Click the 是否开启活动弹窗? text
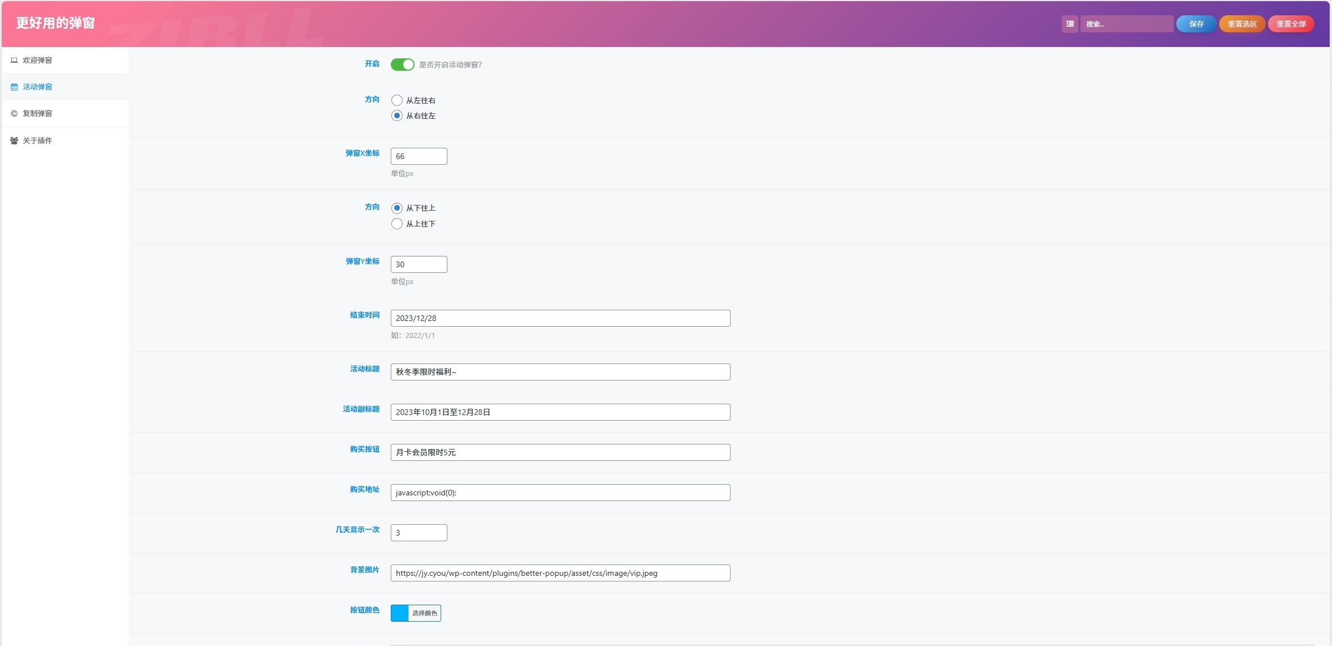1332x646 pixels. (x=450, y=65)
